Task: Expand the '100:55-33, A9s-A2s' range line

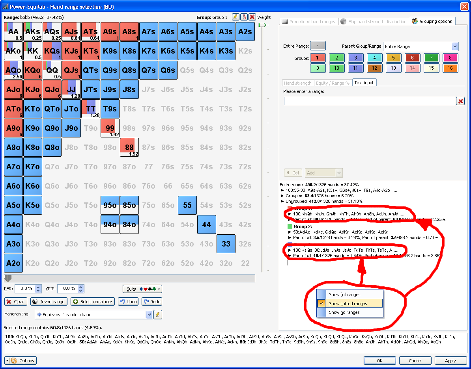Action: [282, 190]
